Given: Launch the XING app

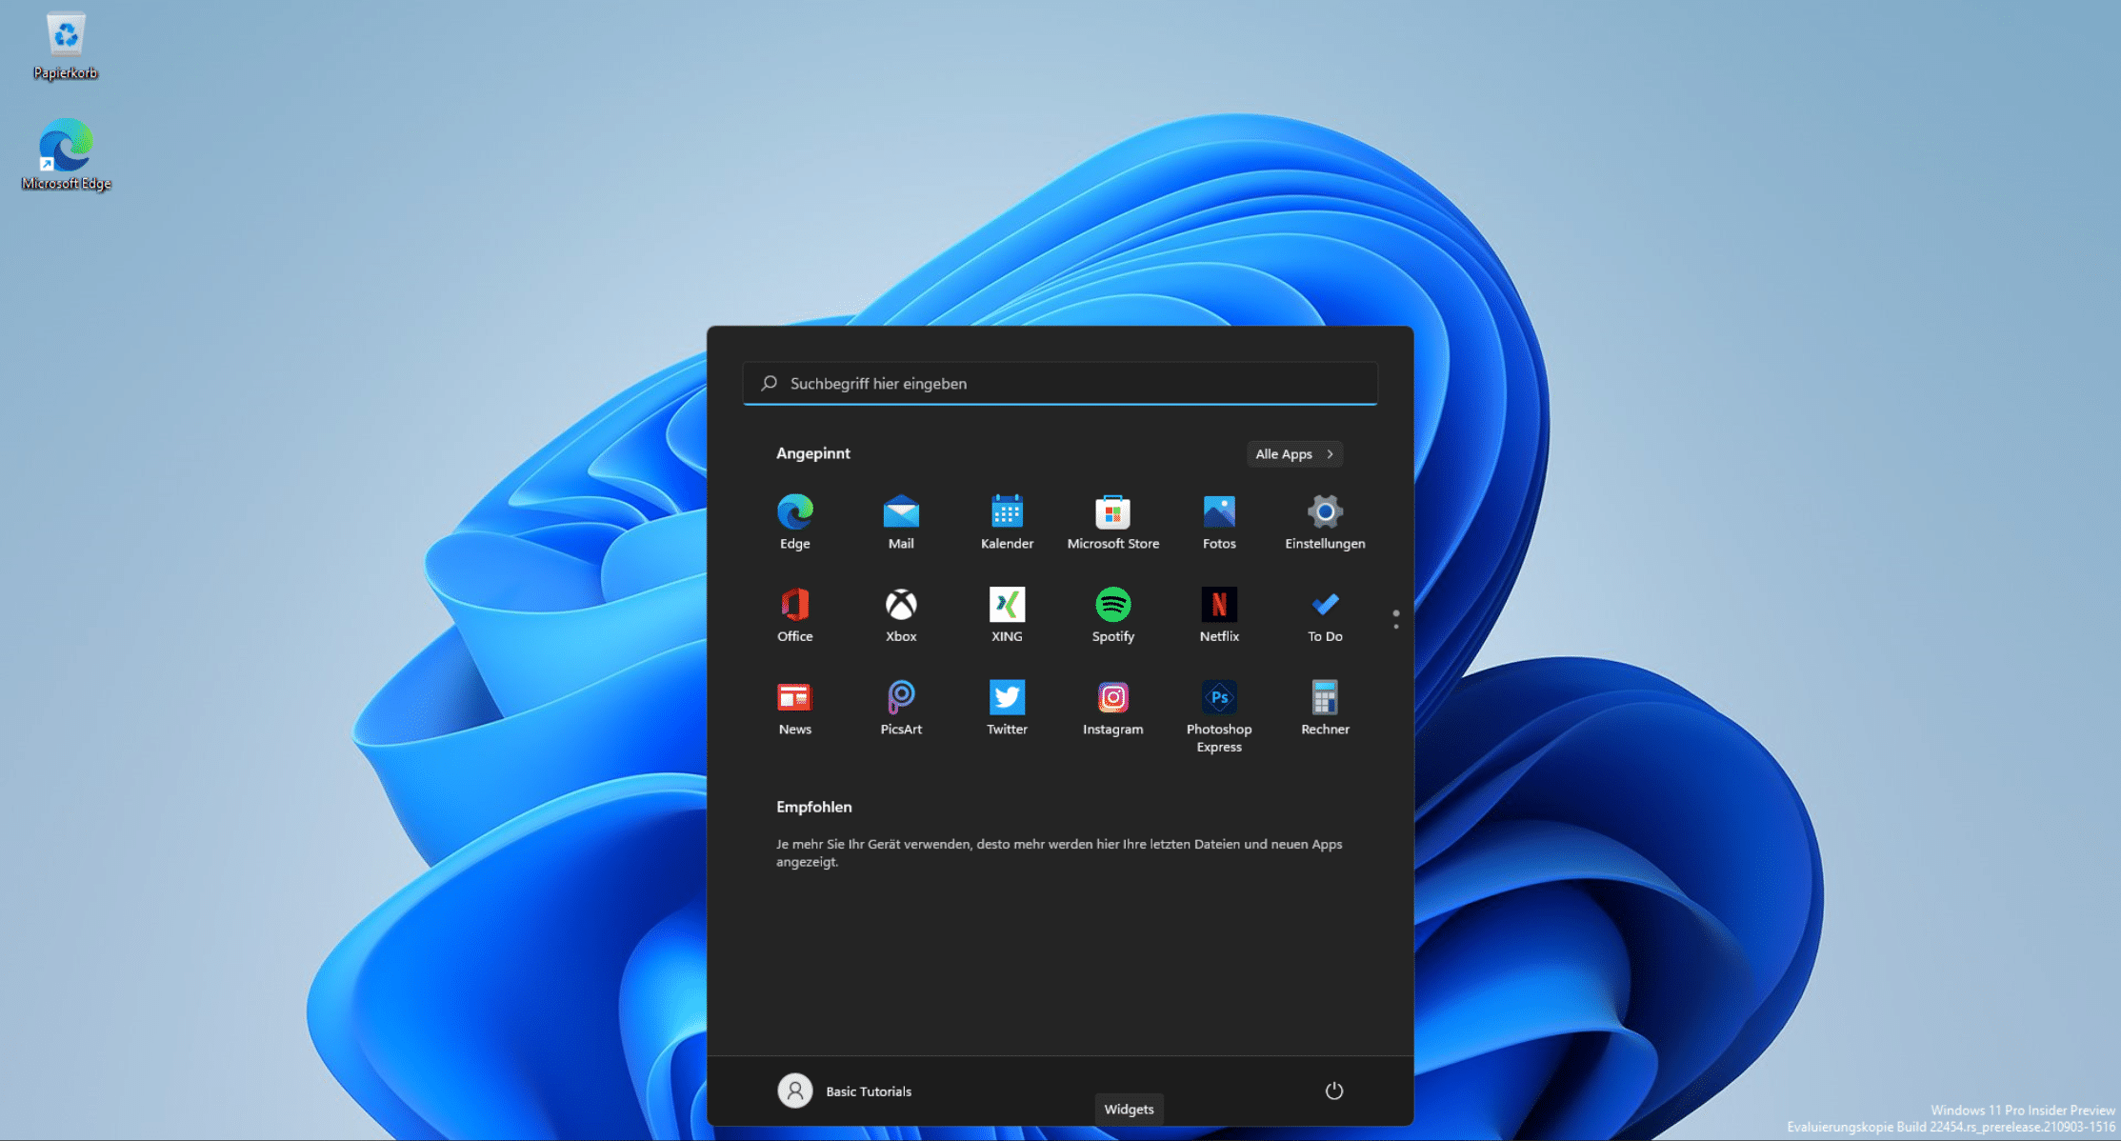Looking at the screenshot, I should click(1007, 606).
